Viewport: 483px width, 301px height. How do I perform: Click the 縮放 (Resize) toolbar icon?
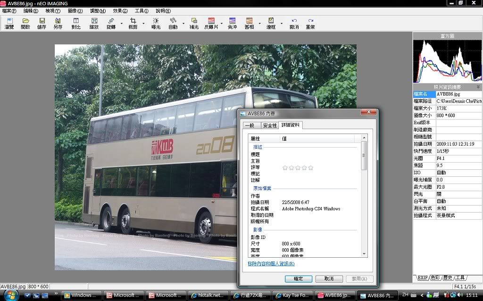(x=94, y=24)
